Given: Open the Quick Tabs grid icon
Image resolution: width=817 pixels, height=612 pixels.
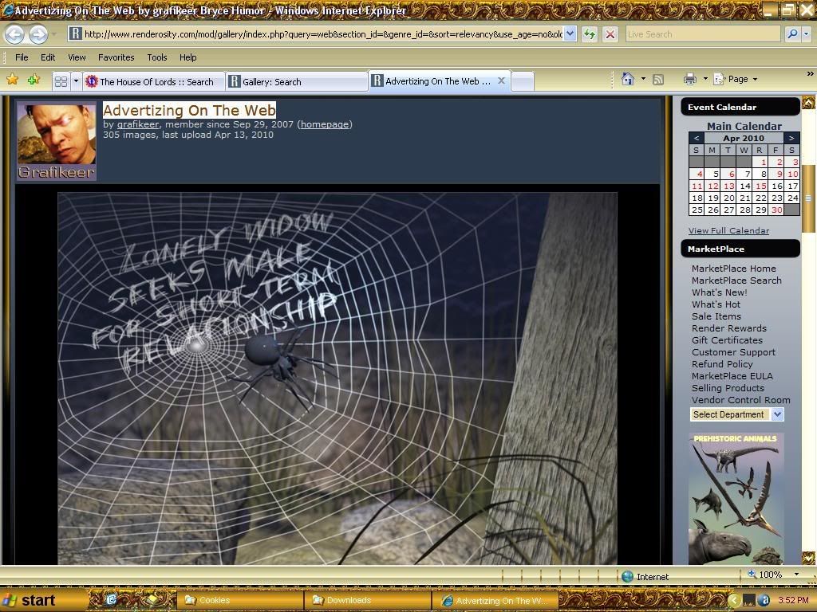Looking at the screenshot, I should pyautogui.click(x=60, y=81).
